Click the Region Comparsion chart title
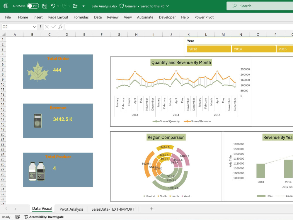 tap(166, 137)
